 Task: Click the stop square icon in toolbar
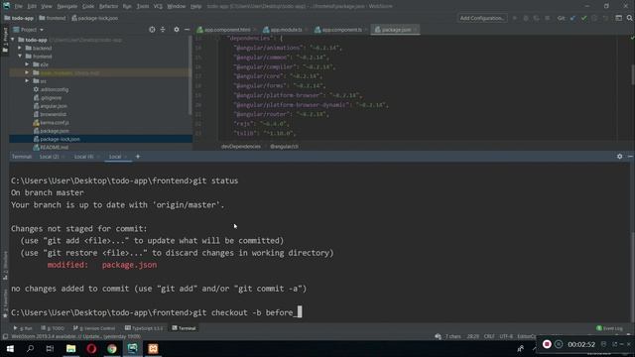(548, 18)
